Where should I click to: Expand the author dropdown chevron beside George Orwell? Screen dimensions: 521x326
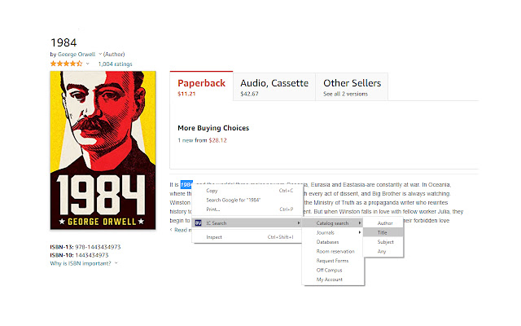[99, 55]
